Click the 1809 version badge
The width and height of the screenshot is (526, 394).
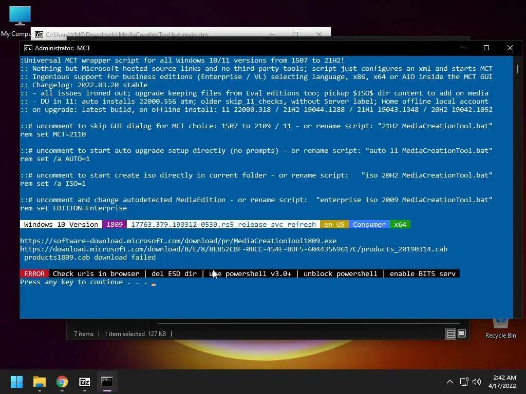115,225
